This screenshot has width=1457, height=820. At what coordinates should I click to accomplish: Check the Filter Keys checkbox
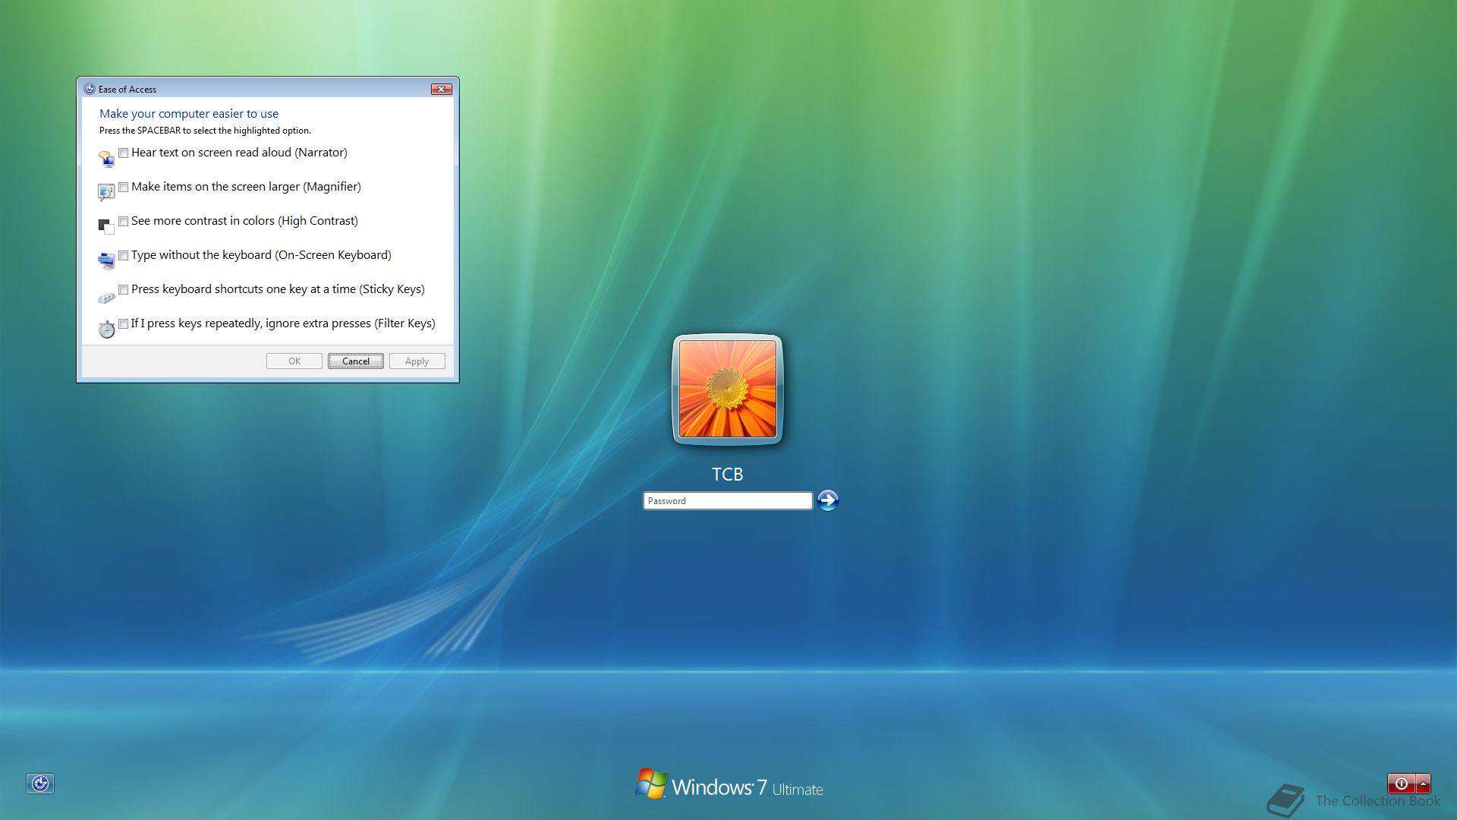point(123,324)
